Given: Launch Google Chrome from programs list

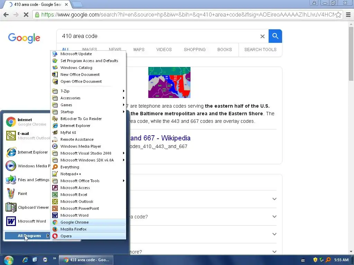Looking at the screenshot, I should [88, 222].
